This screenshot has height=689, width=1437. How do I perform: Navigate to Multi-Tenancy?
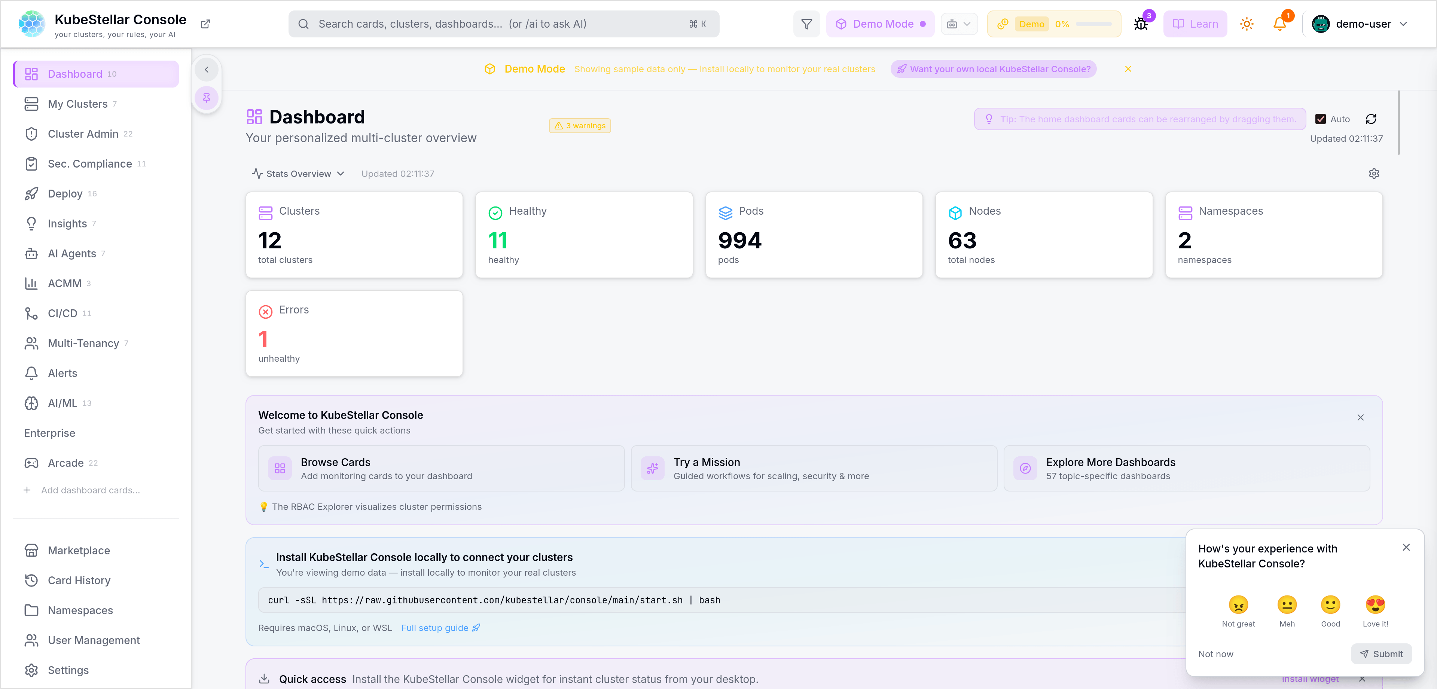click(95, 343)
